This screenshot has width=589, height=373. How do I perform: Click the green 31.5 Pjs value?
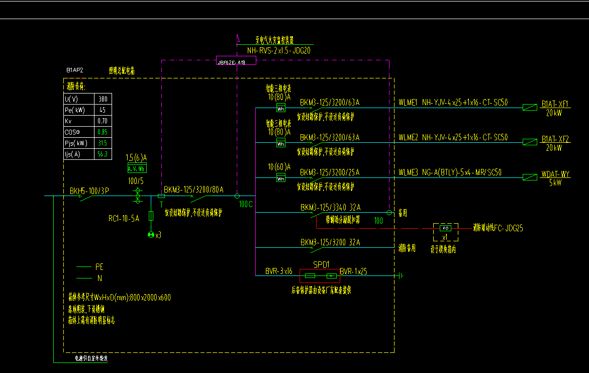tap(103, 143)
